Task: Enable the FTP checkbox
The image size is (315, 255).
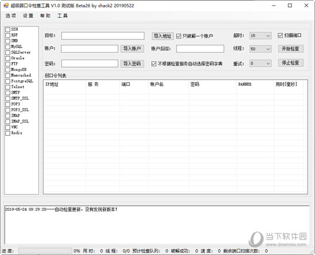Action: tap(7, 64)
